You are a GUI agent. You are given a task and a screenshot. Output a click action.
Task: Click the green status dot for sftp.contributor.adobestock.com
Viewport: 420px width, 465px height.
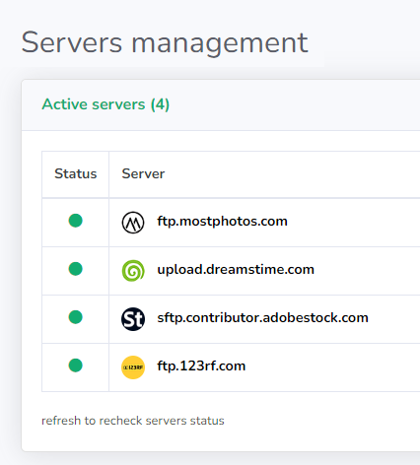coord(75,317)
